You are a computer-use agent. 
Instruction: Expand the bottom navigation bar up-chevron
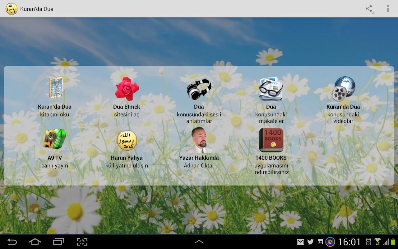pyautogui.click(x=199, y=242)
